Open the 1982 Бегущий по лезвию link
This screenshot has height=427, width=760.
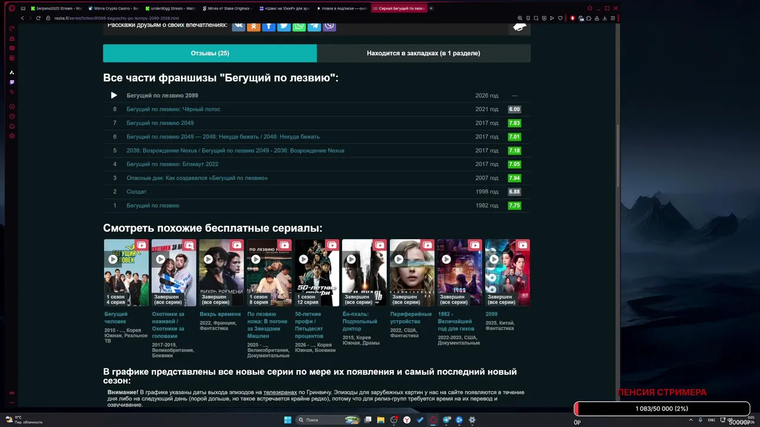click(153, 205)
